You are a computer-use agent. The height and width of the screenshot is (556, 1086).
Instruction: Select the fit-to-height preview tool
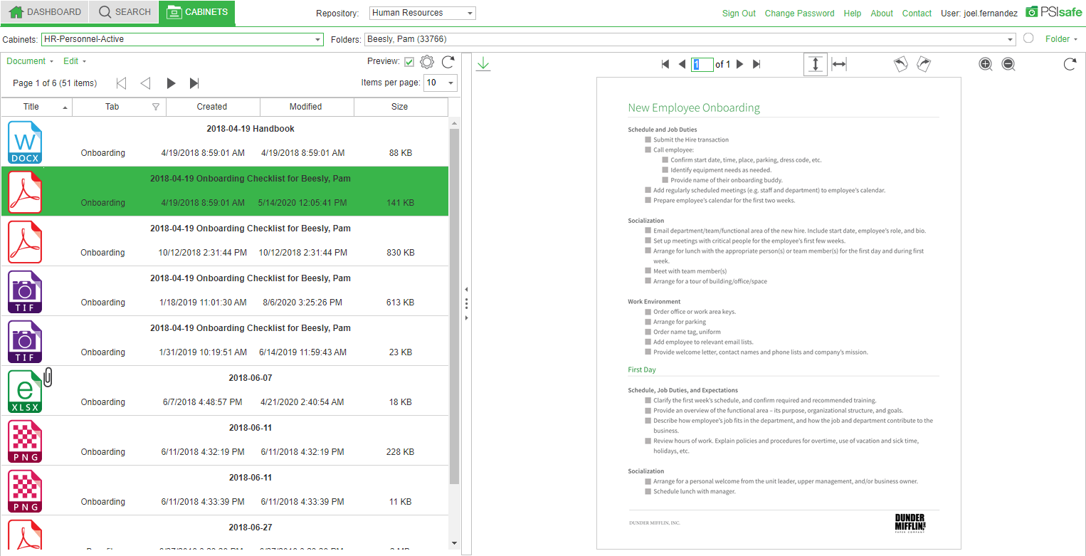click(816, 63)
